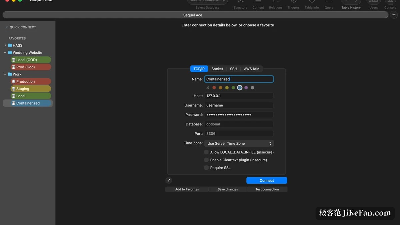Select the Staging favorite under Work
The height and width of the screenshot is (225, 400).
[x=30, y=89]
